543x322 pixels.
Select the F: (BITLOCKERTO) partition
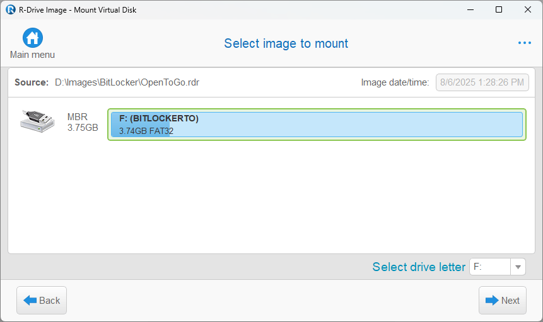pyautogui.click(x=317, y=125)
